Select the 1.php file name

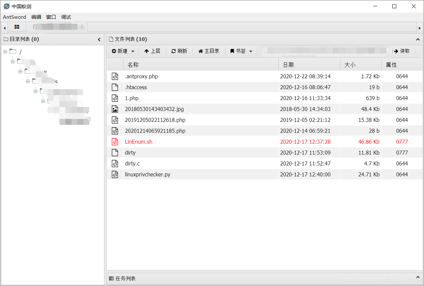pyautogui.click(x=132, y=98)
